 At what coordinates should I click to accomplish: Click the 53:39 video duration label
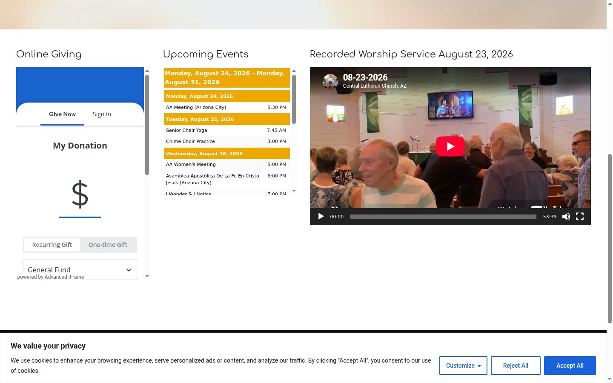point(550,217)
